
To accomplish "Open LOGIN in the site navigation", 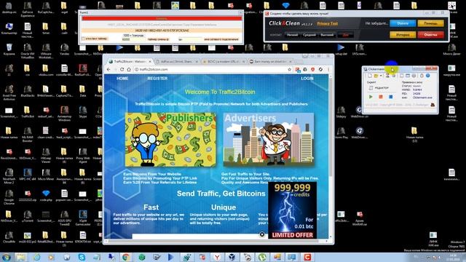I will point(307,79).
